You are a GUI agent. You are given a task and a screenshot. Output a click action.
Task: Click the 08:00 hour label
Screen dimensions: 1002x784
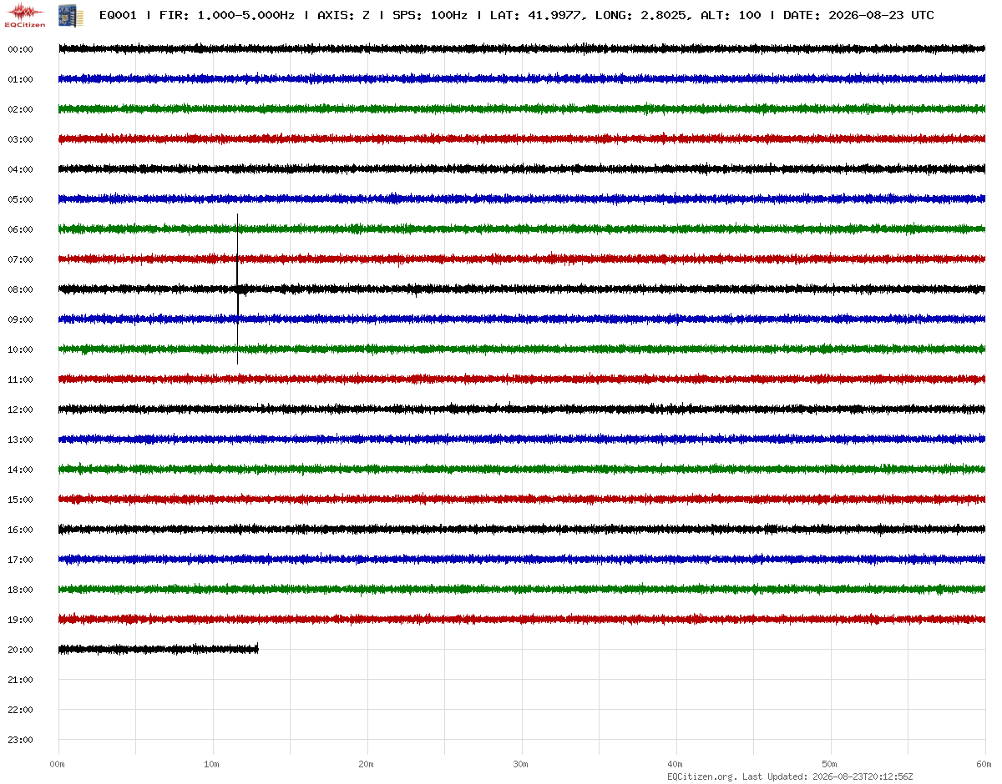20,289
